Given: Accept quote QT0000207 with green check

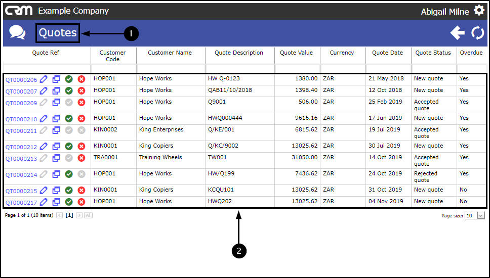Looking at the screenshot, I should click(x=69, y=91).
